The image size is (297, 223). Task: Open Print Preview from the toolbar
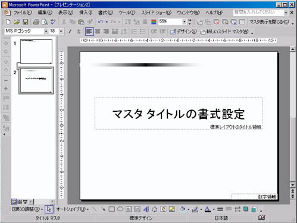tap(45, 22)
